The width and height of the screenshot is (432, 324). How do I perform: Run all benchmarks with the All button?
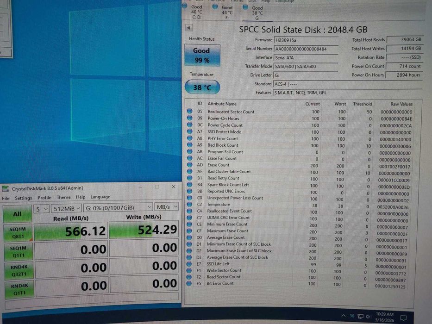[x=17, y=214]
